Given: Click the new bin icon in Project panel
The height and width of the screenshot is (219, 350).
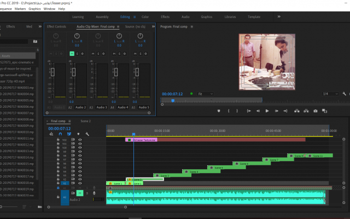Looking at the screenshot, I should coord(35,42).
